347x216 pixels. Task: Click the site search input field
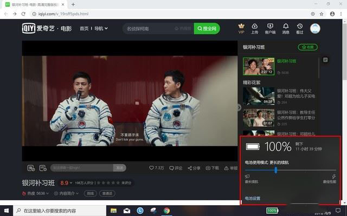tap(158, 29)
